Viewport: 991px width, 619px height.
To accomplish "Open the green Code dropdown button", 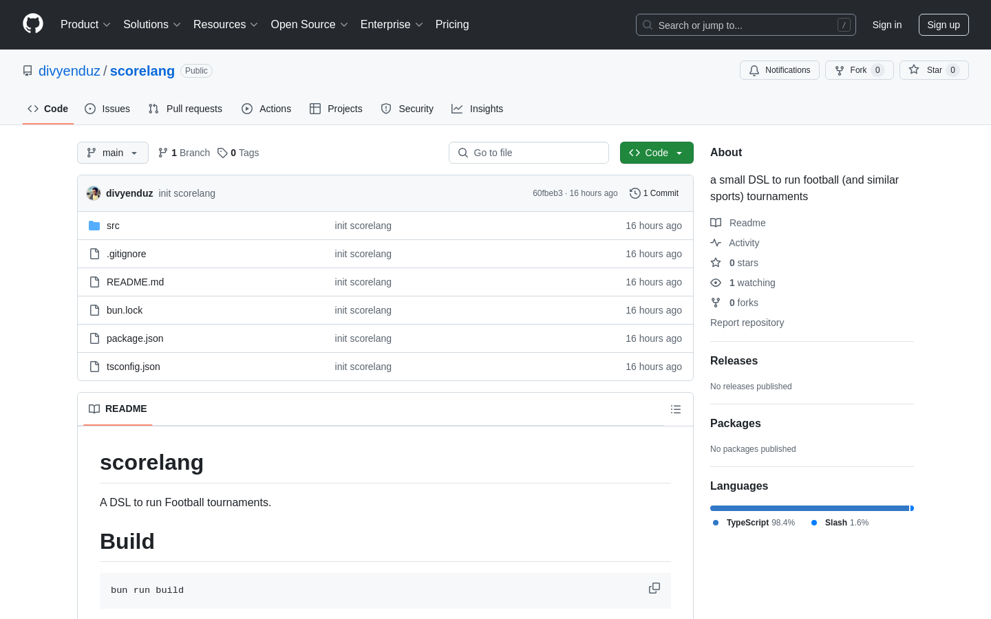I will pos(657,153).
